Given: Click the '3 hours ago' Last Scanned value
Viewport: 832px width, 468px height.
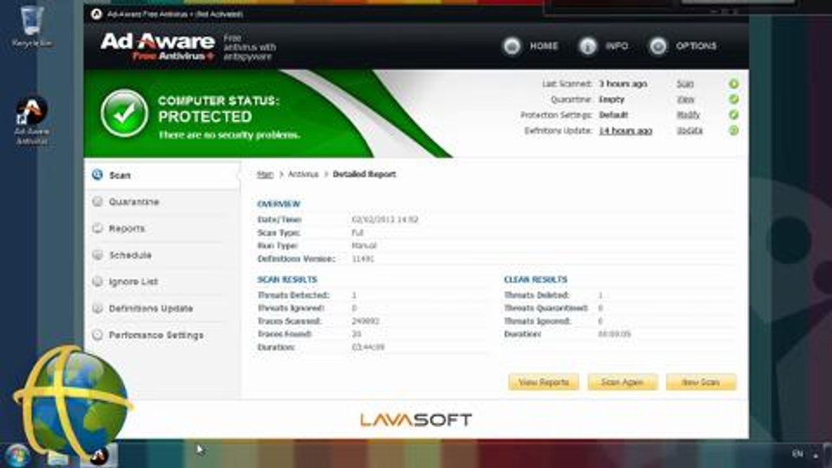Looking at the screenshot, I should point(623,84).
